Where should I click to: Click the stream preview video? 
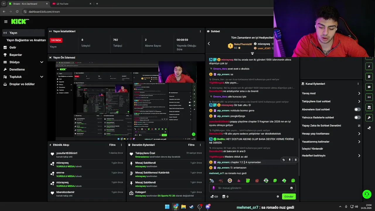coord(126,101)
